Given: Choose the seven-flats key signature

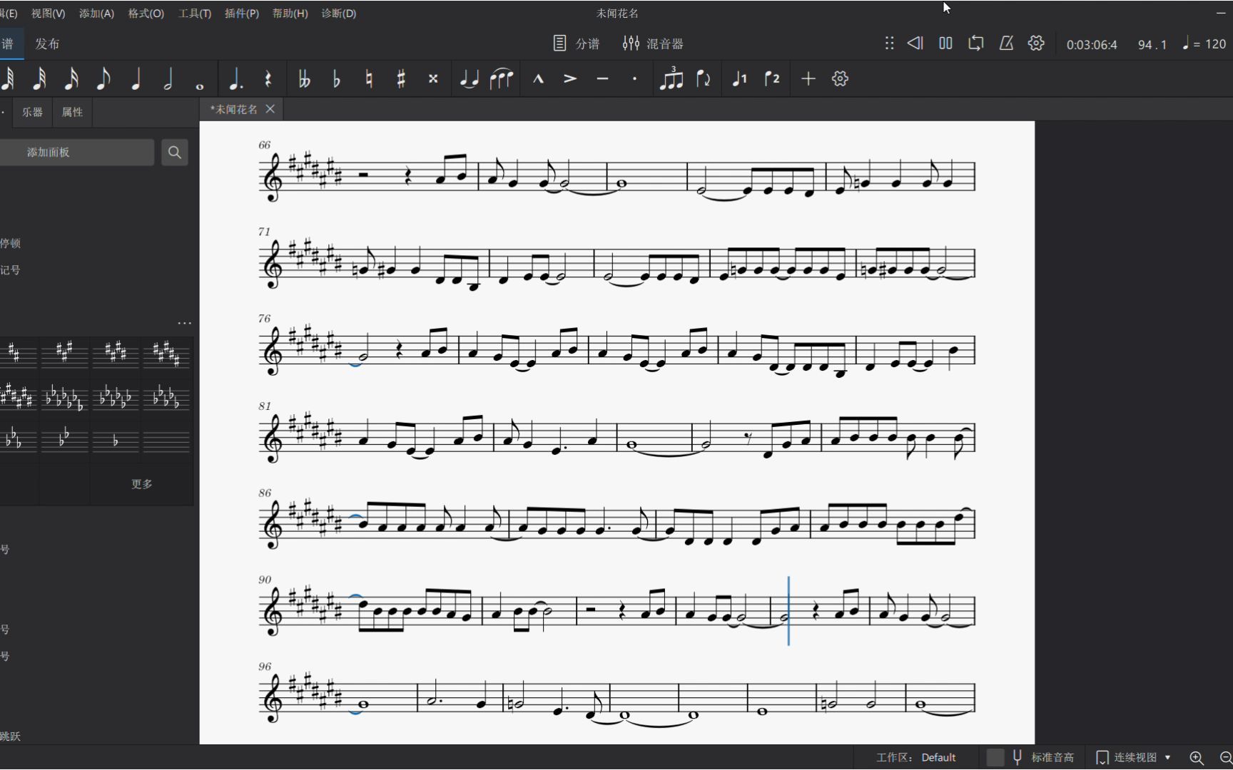Looking at the screenshot, I should tap(64, 396).
